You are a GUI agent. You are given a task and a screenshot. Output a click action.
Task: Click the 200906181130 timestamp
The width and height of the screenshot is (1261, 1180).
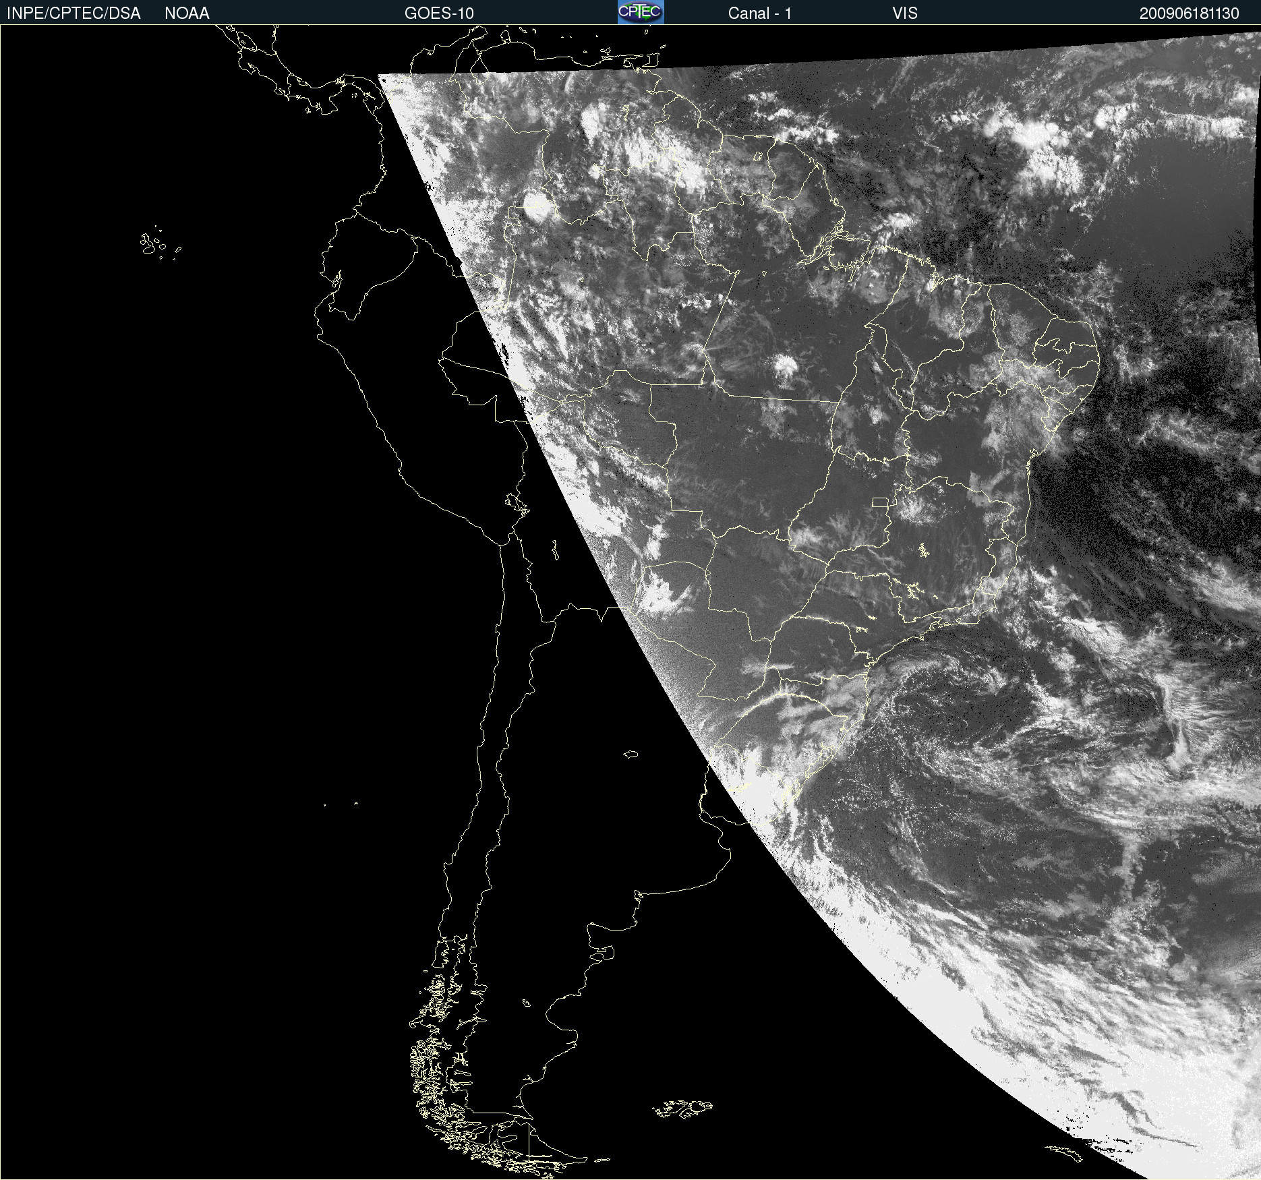[x=1189, y=13]
